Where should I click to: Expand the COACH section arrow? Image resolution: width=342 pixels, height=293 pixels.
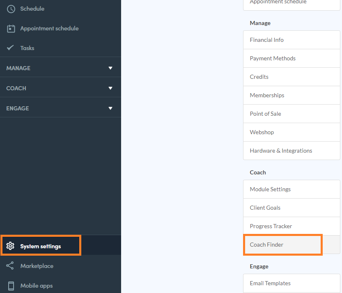(110, 88)
